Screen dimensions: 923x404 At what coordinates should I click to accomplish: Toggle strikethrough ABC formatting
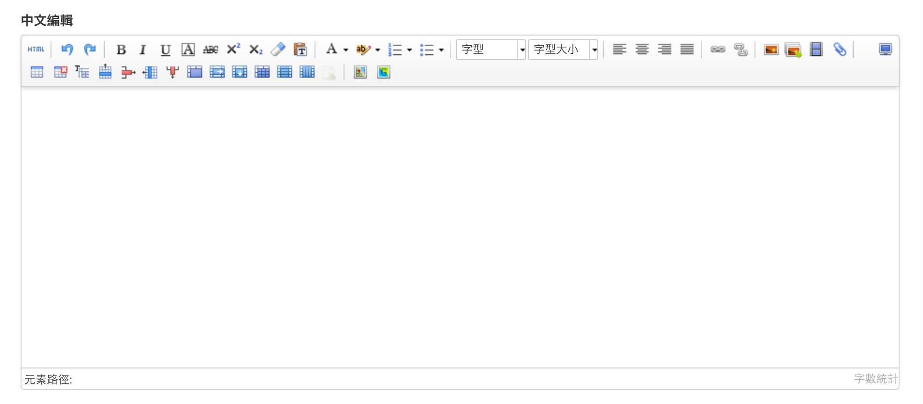(210, 49)
